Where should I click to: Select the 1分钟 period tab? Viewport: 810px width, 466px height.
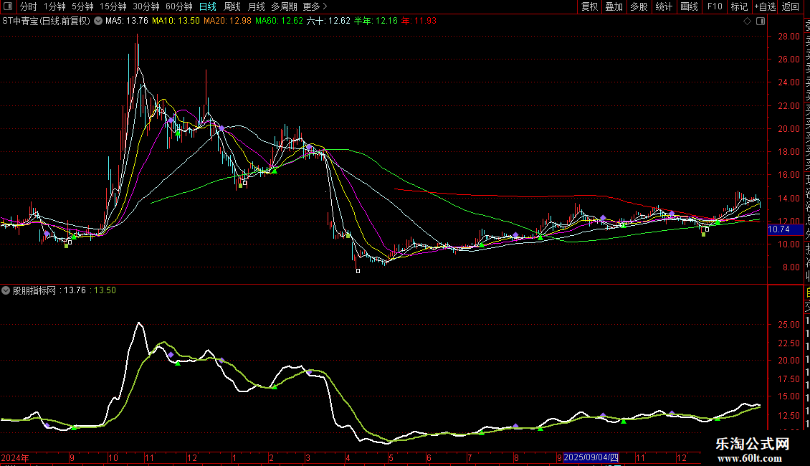[54, 6]
